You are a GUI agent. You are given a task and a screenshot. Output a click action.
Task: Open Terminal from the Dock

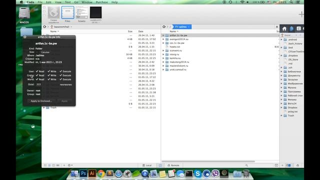coord(189,173)
